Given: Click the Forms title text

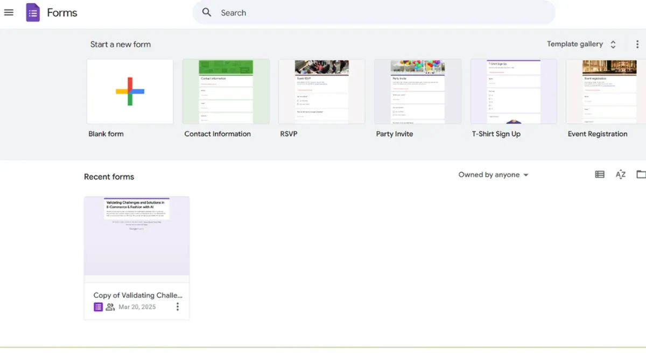Looking at the screenshot, I should (x=62, y=12).
